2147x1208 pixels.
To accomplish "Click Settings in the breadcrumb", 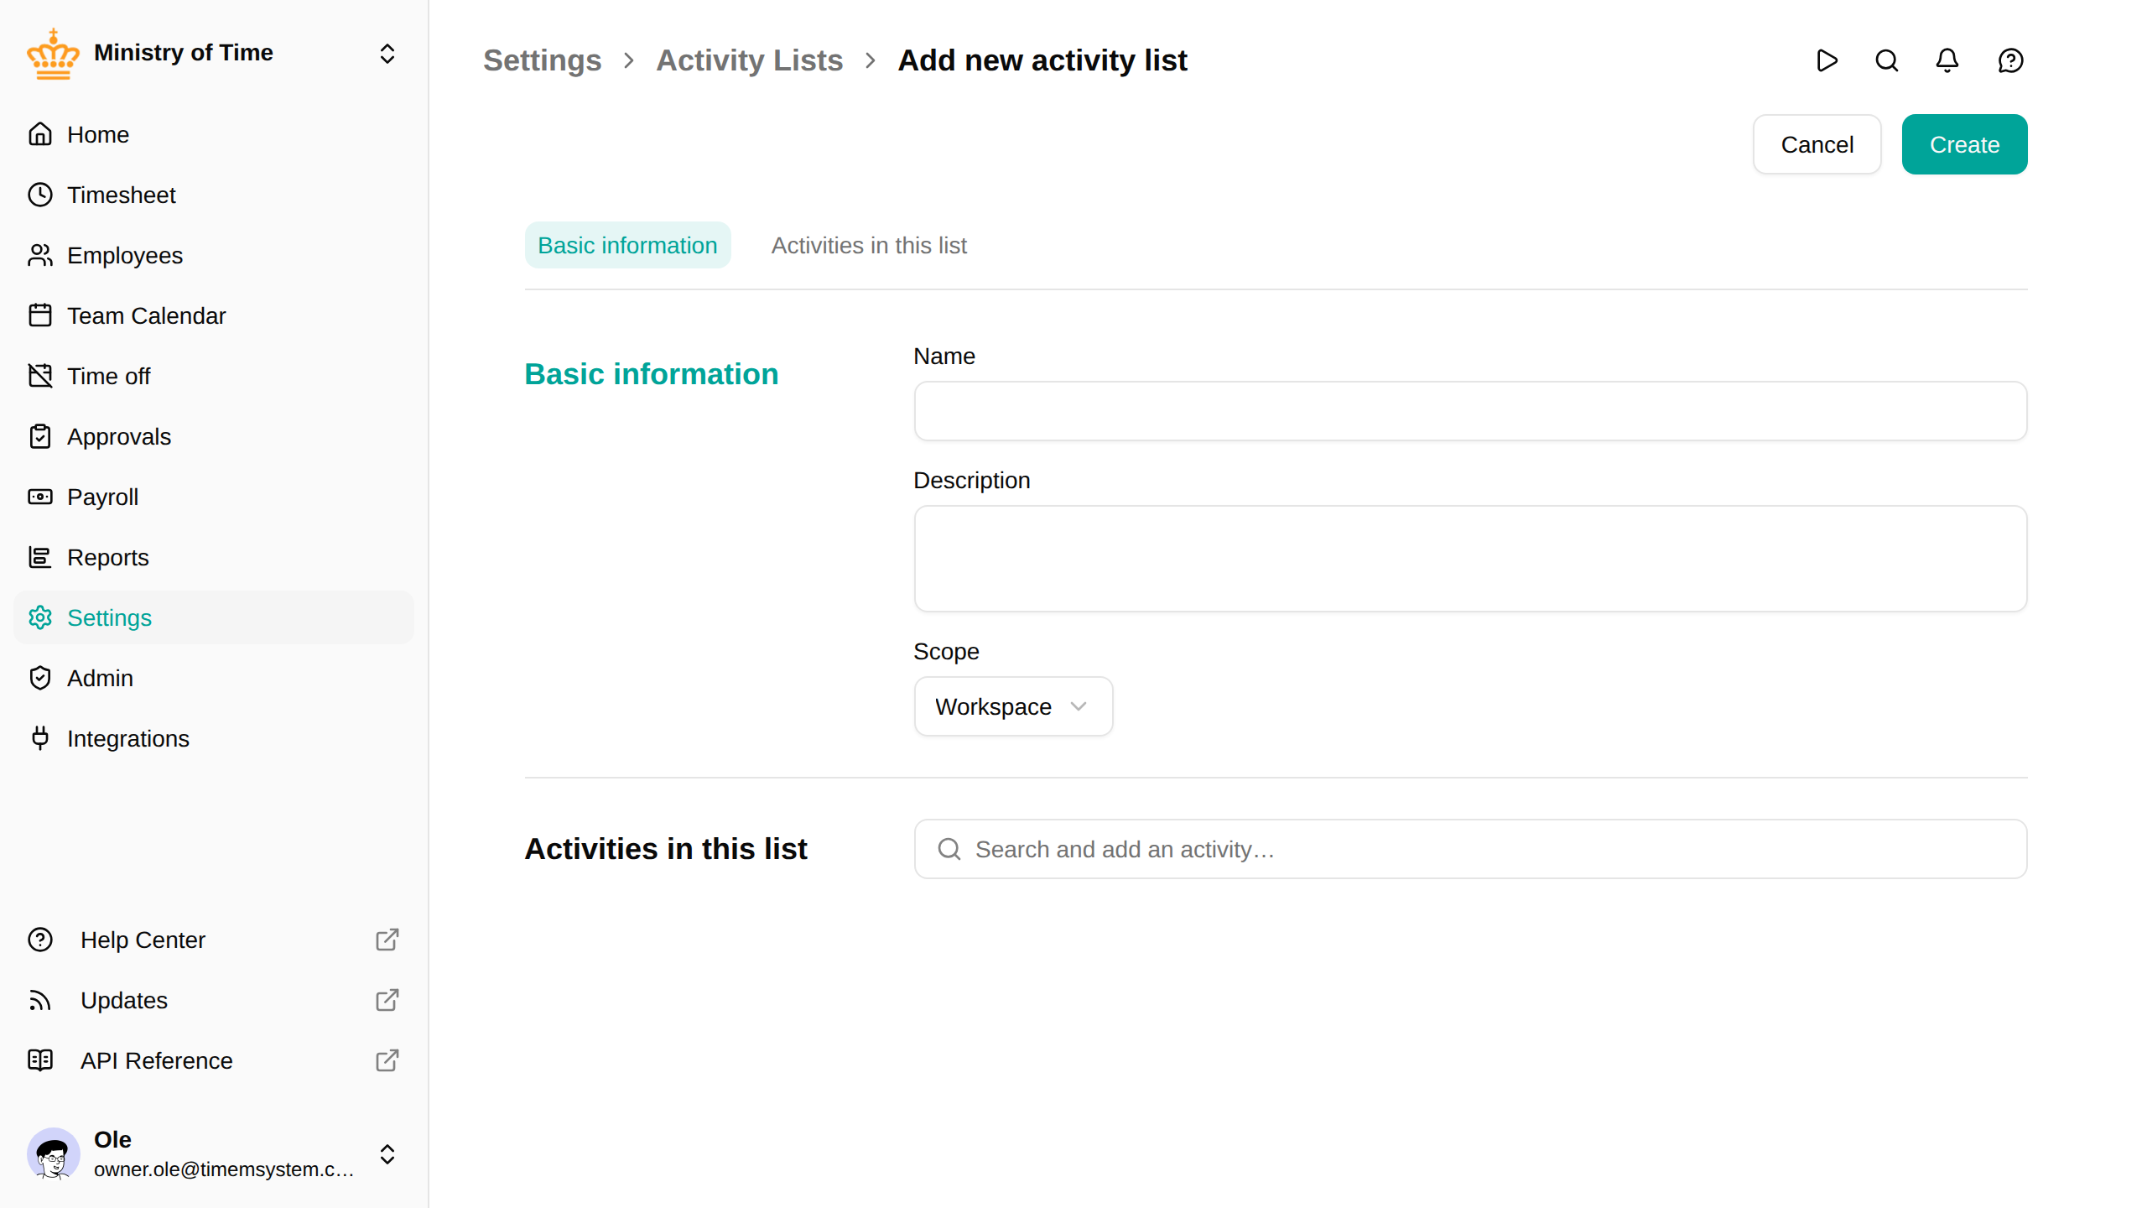I will pyautogui.click(x=542, y=60).
